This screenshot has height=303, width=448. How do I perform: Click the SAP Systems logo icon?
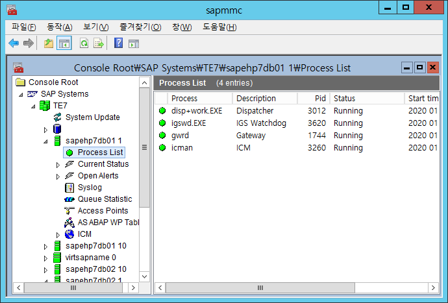[x=32, y=94]
